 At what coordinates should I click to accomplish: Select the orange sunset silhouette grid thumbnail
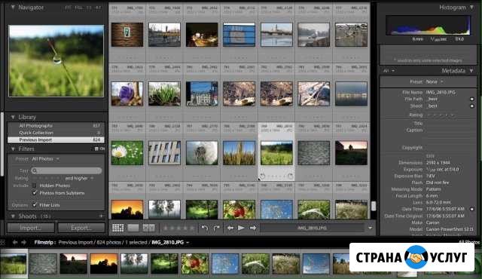[127, 209]
